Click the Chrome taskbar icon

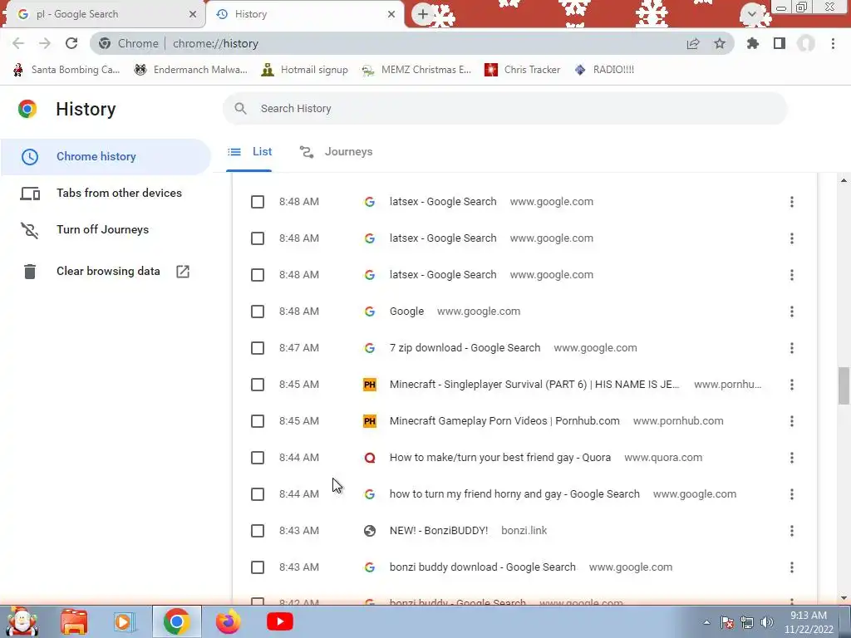(x=176, y=621)
